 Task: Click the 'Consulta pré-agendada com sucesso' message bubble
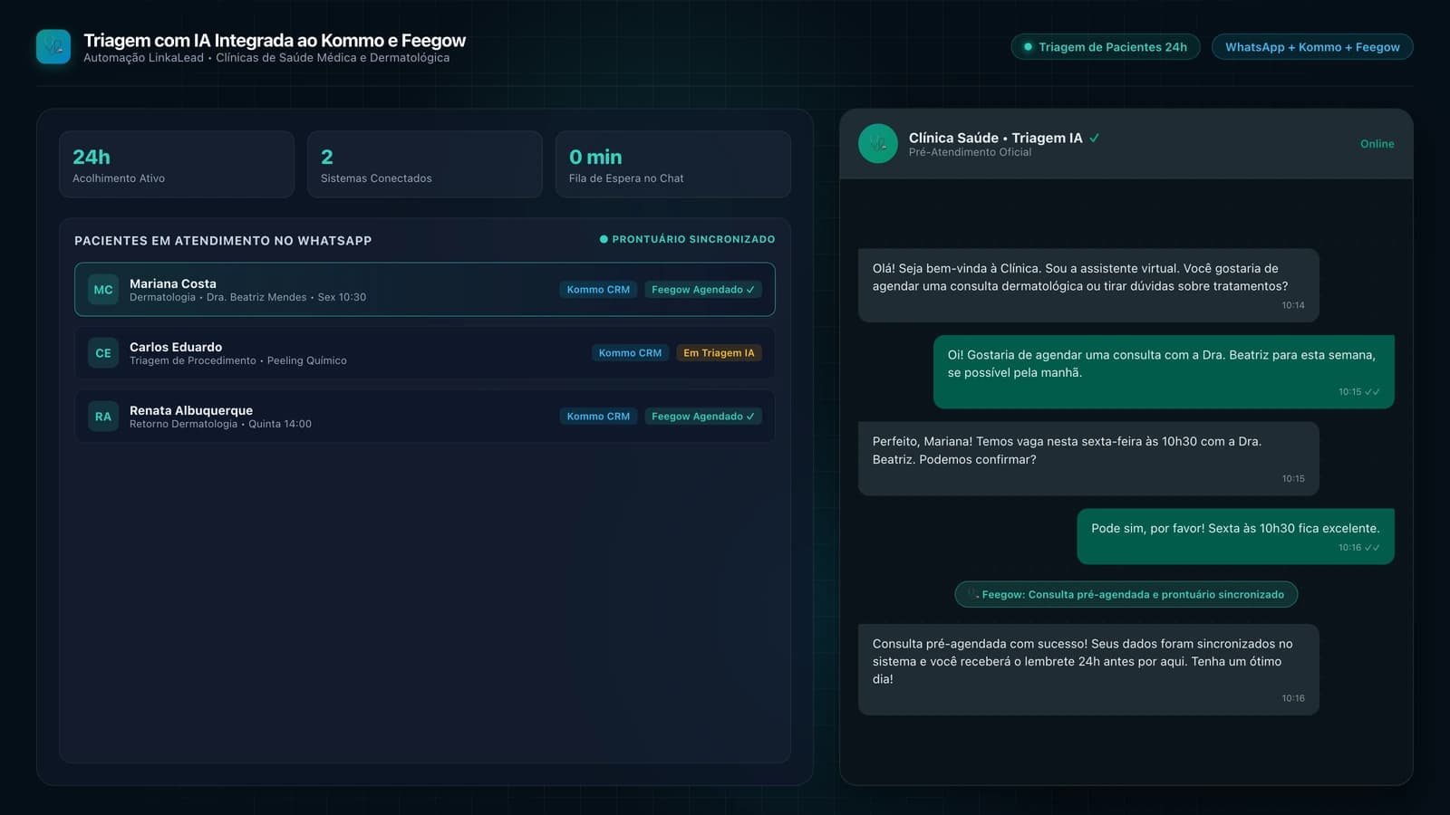[x=1088, y=669]
